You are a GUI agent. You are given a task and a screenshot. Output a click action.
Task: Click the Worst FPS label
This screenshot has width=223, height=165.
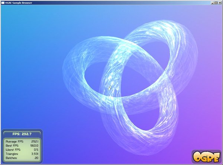click(x=13, y=150)
